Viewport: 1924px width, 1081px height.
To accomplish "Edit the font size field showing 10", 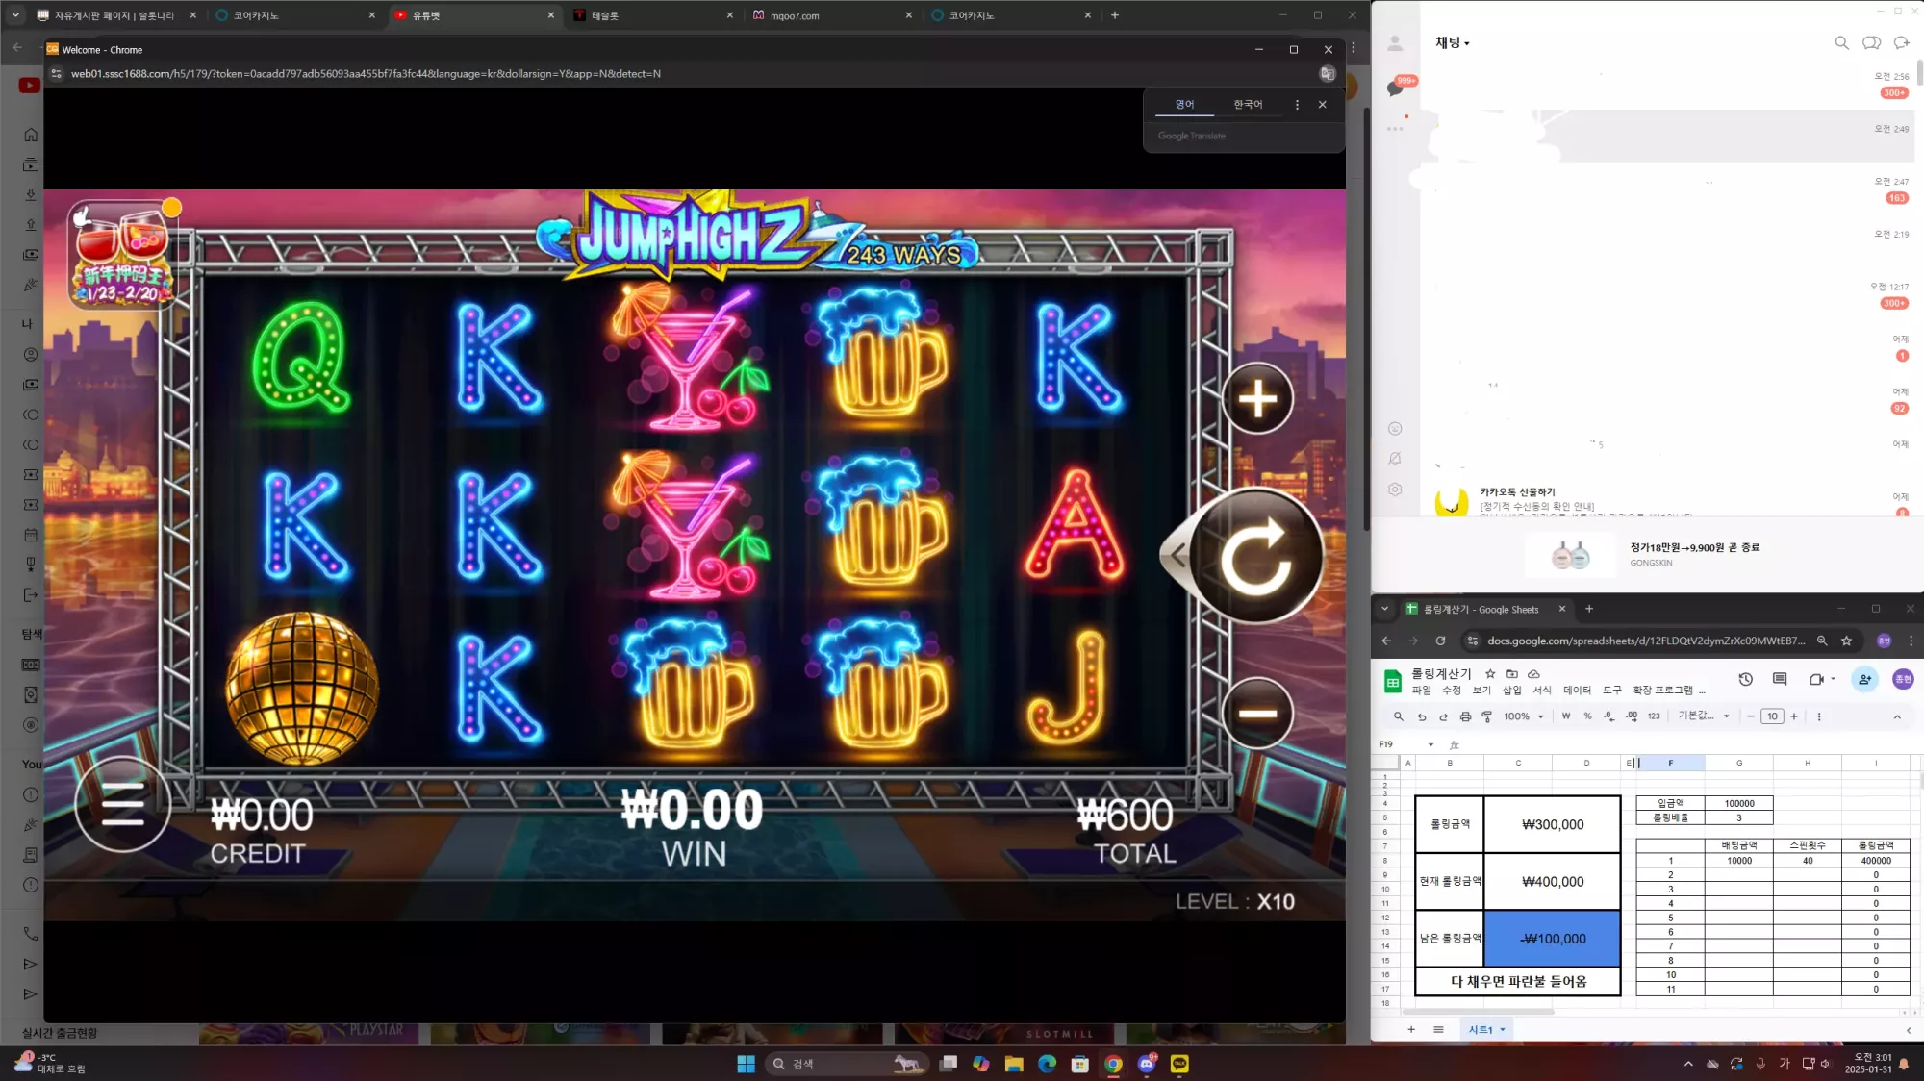I will pos(1772,716).
